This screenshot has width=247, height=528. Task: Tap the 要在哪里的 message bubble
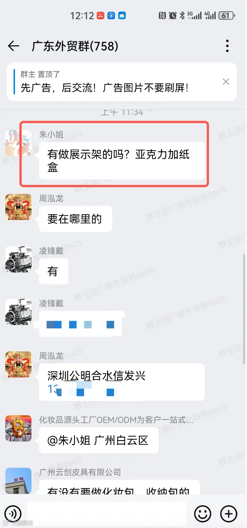(75, 219)
